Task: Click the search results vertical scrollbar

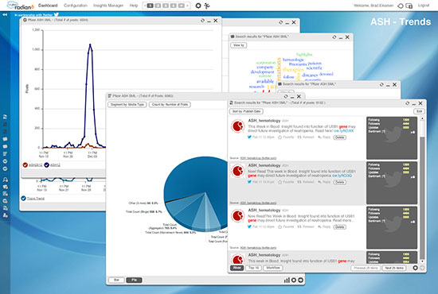Action: tap(422, 190)
